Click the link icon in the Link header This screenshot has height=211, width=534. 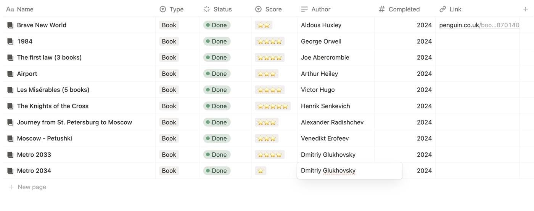click(443, 9)
